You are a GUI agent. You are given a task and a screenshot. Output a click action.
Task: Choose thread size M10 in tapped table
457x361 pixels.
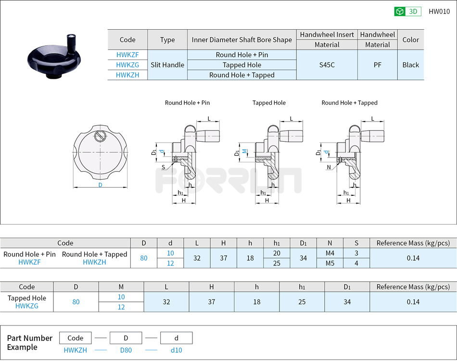(x=122, y=297)
